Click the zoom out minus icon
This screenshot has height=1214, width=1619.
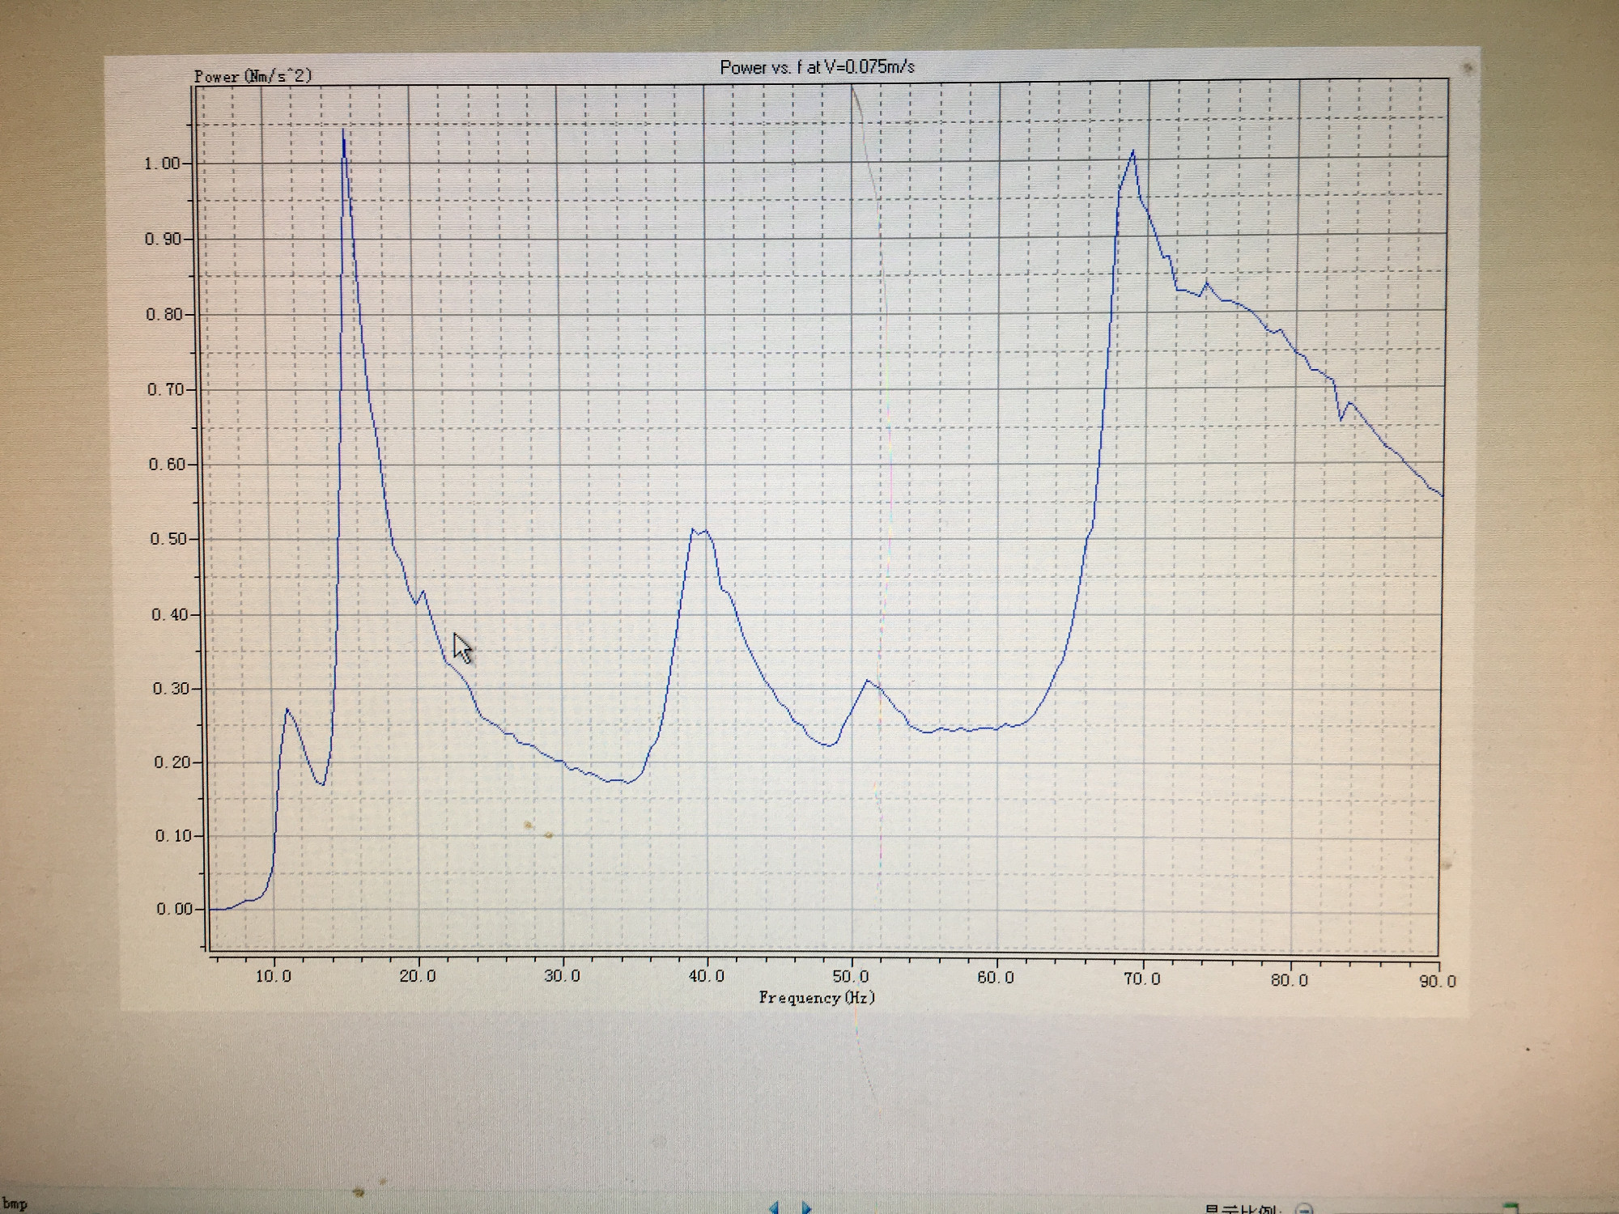point(1304,1209)
